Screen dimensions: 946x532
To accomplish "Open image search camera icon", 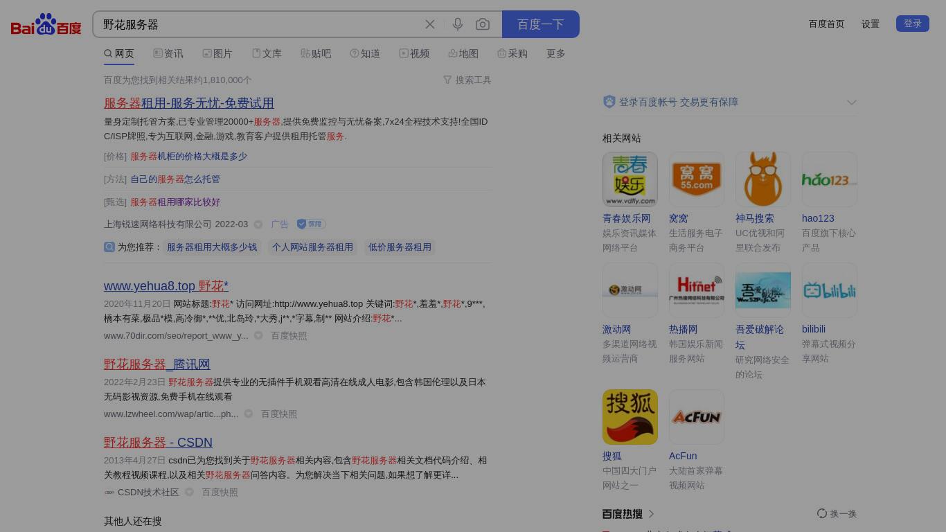I will pyautogui.click(x=483, y=24).
